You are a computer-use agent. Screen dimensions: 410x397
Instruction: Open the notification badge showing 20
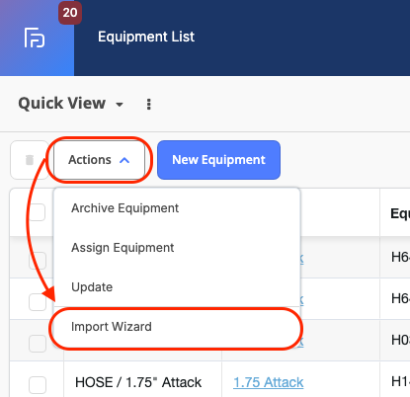(x=70, y=13)
